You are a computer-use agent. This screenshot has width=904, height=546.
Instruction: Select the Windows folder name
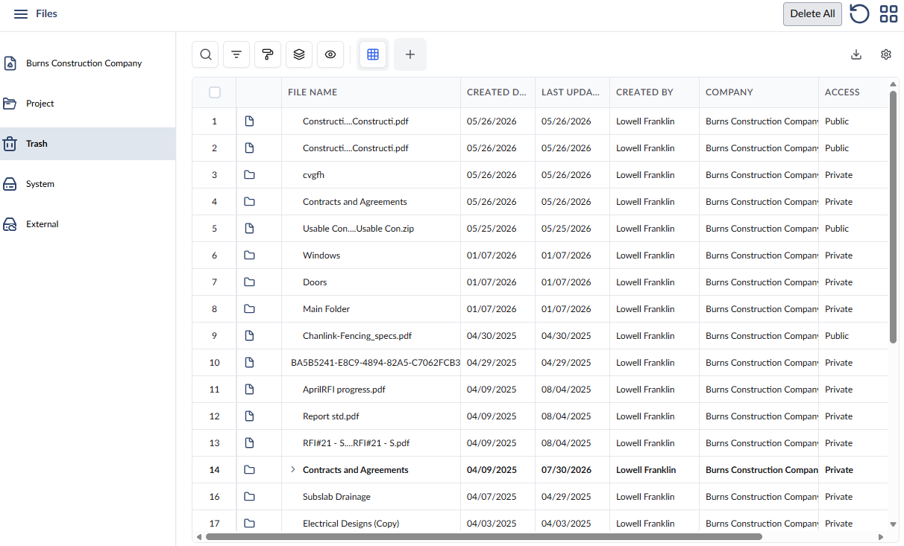321,255
